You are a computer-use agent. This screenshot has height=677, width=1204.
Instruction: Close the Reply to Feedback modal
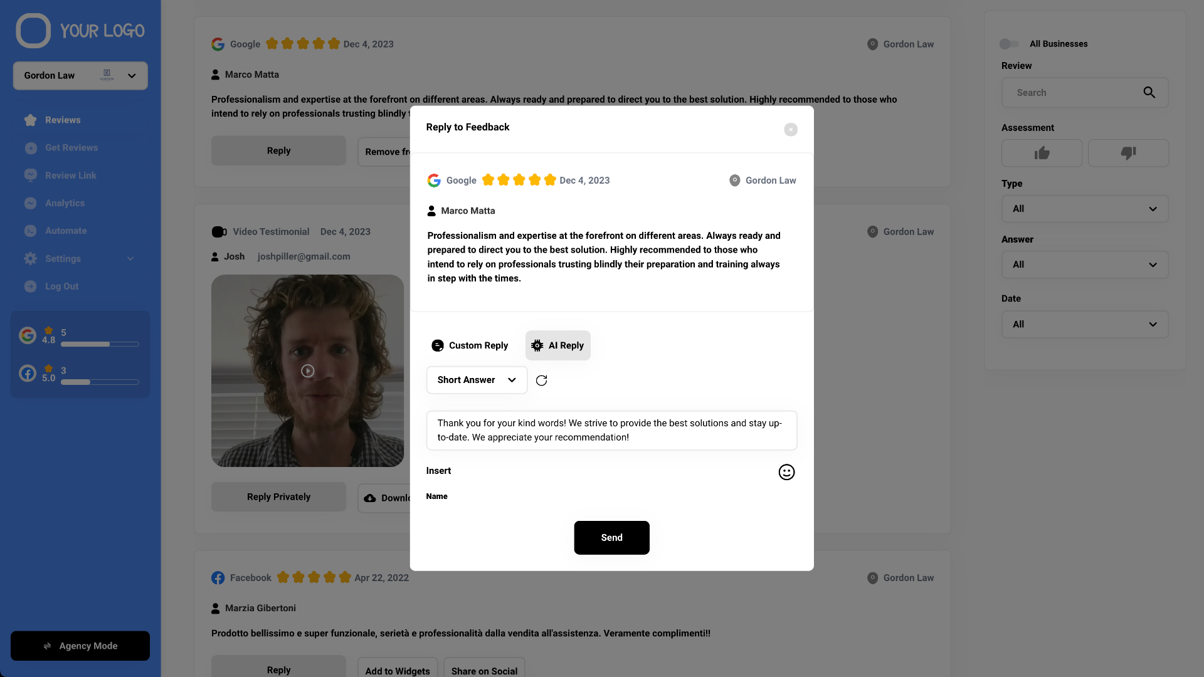tap(789, 130)
